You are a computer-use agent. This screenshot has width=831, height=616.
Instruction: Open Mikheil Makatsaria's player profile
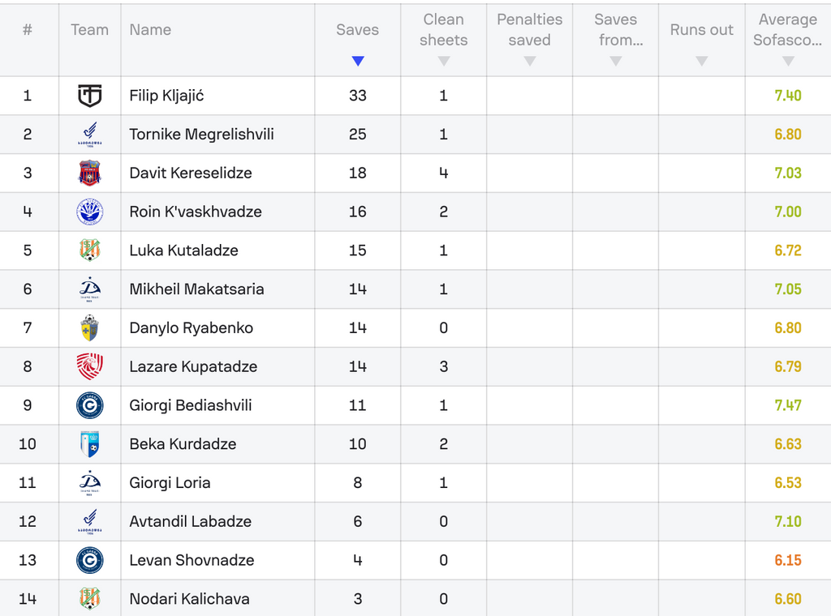tap(196, 289)
